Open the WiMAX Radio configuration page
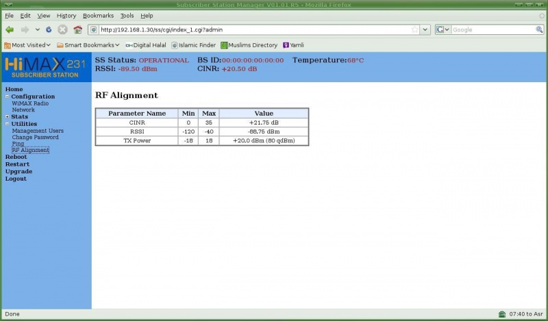This screenshot has width=548, height=321. [30, 103]
